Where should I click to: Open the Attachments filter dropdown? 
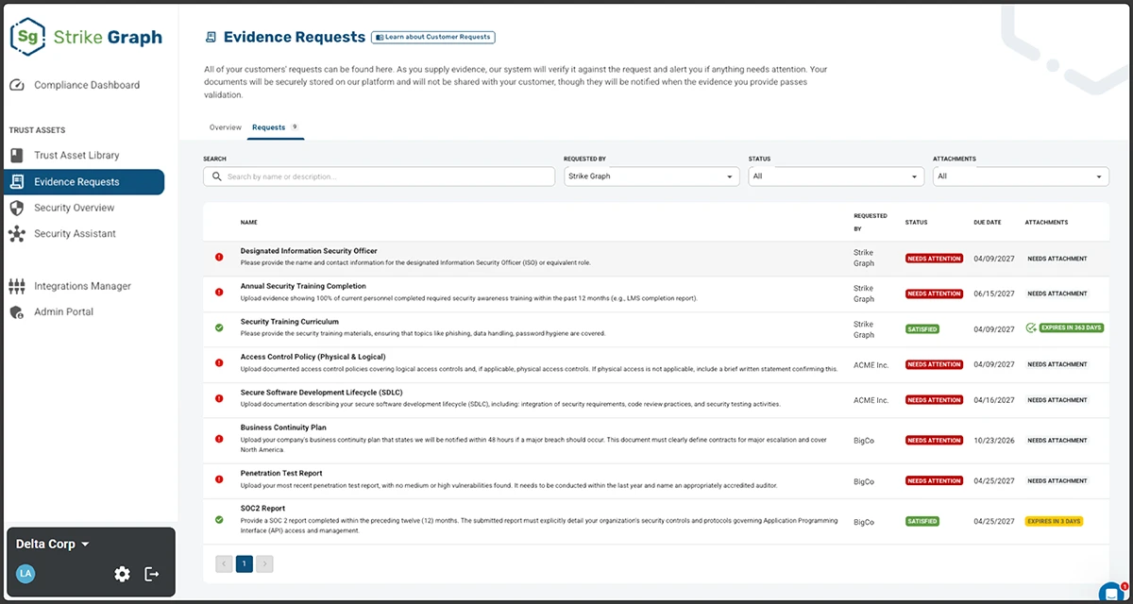click(1021, 176)
